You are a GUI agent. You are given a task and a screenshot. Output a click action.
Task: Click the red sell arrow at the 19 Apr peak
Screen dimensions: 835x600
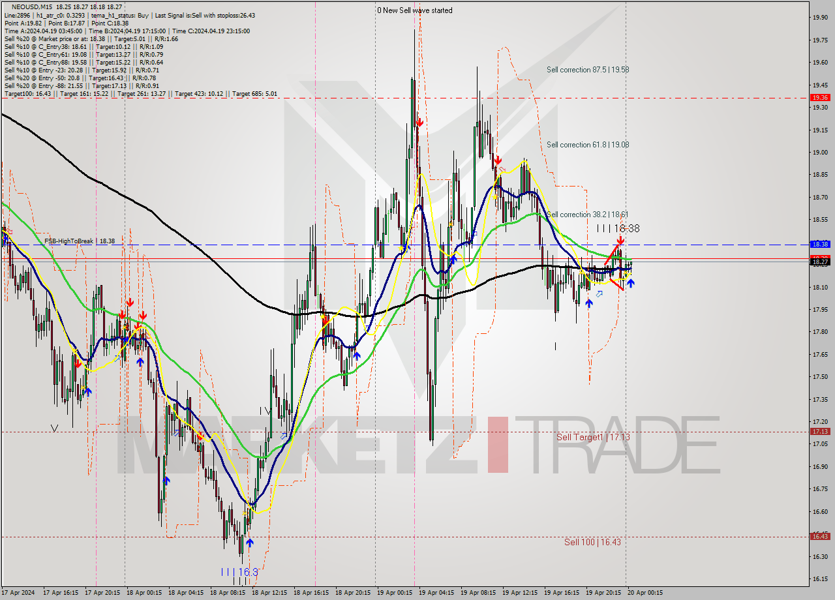[x=420, y=122]
